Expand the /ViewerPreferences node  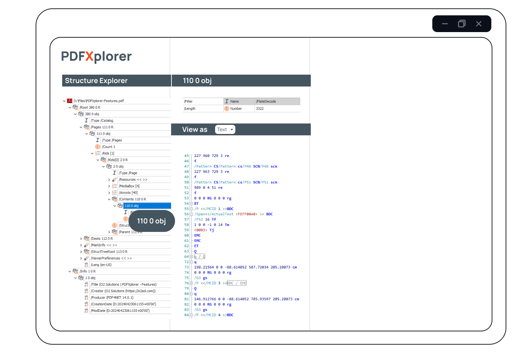pos(81,258)
